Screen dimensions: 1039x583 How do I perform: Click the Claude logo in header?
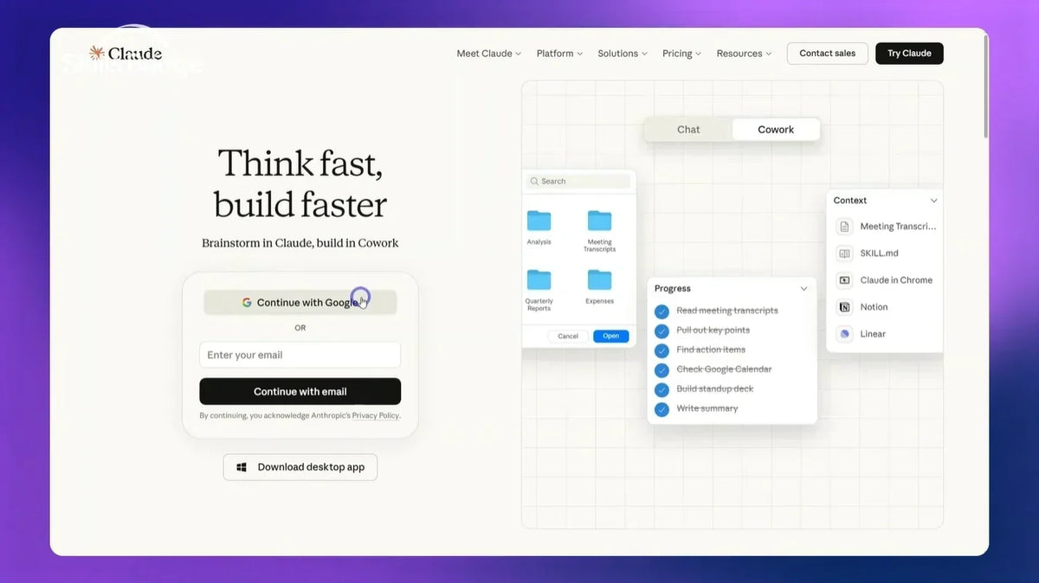pyautogui.click(x=126, y=54)
